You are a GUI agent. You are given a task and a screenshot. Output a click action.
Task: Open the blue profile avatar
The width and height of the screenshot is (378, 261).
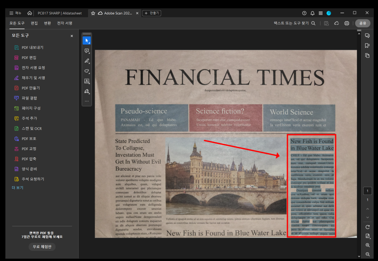329,13
